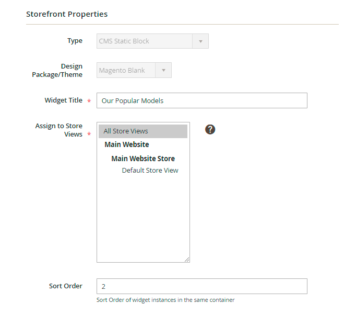Image resolution: width=356 pixels, height=315 pixels.
Task: Click the help question mark icon
Action: pos(210,129)
